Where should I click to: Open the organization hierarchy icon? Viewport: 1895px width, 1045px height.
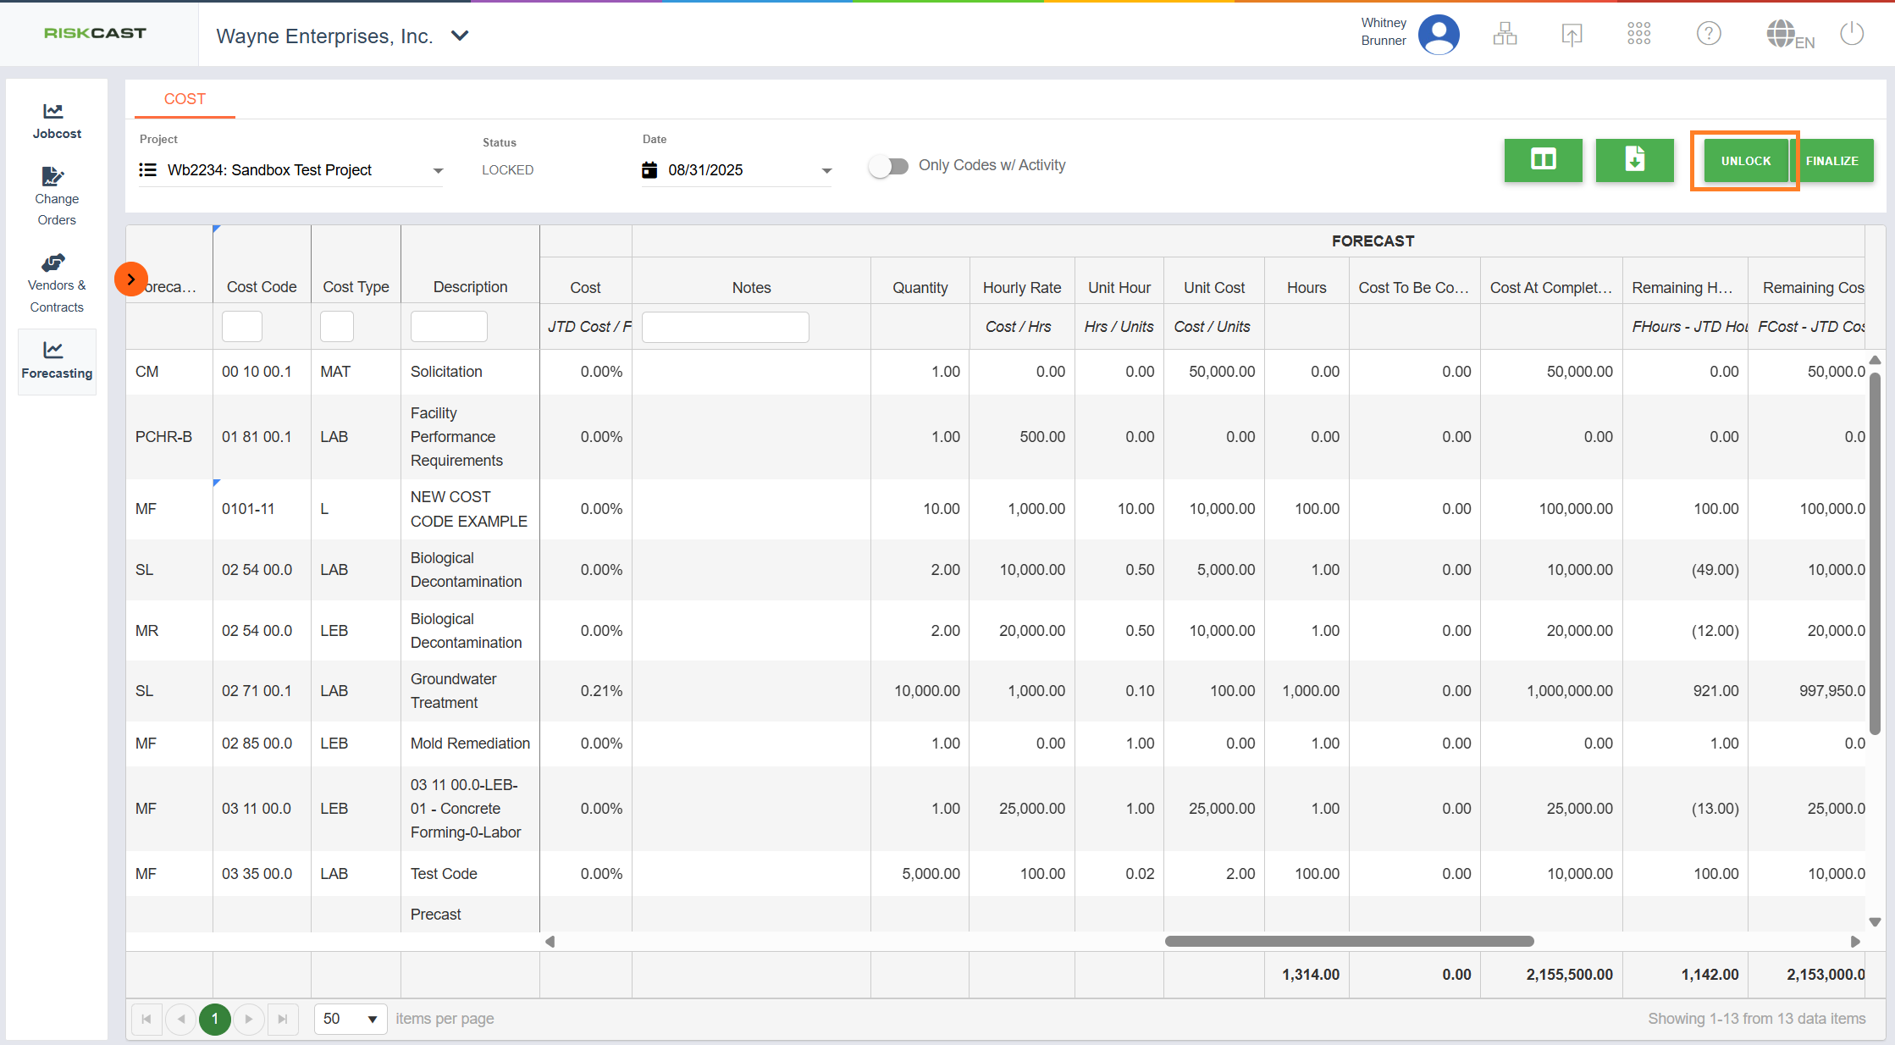[1505, 34]
